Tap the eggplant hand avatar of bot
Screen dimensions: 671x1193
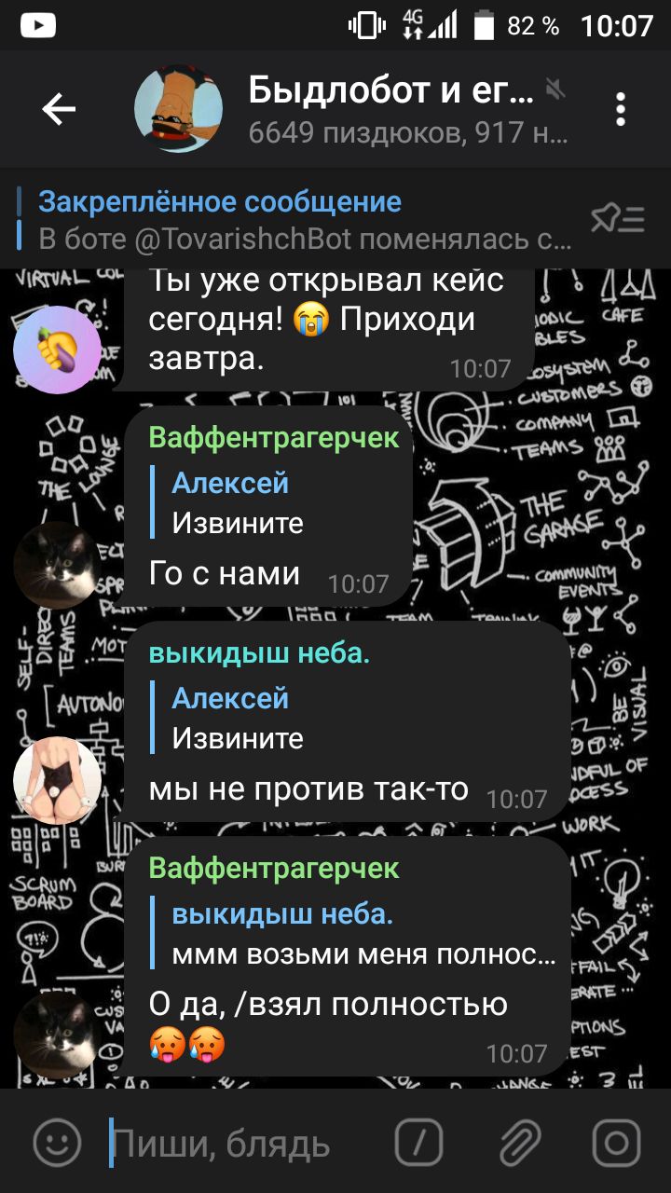(57, 349)
